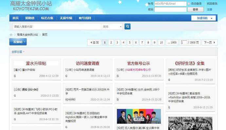Go to page 7
Screen dimensions: 226x130
coord(142,42)
